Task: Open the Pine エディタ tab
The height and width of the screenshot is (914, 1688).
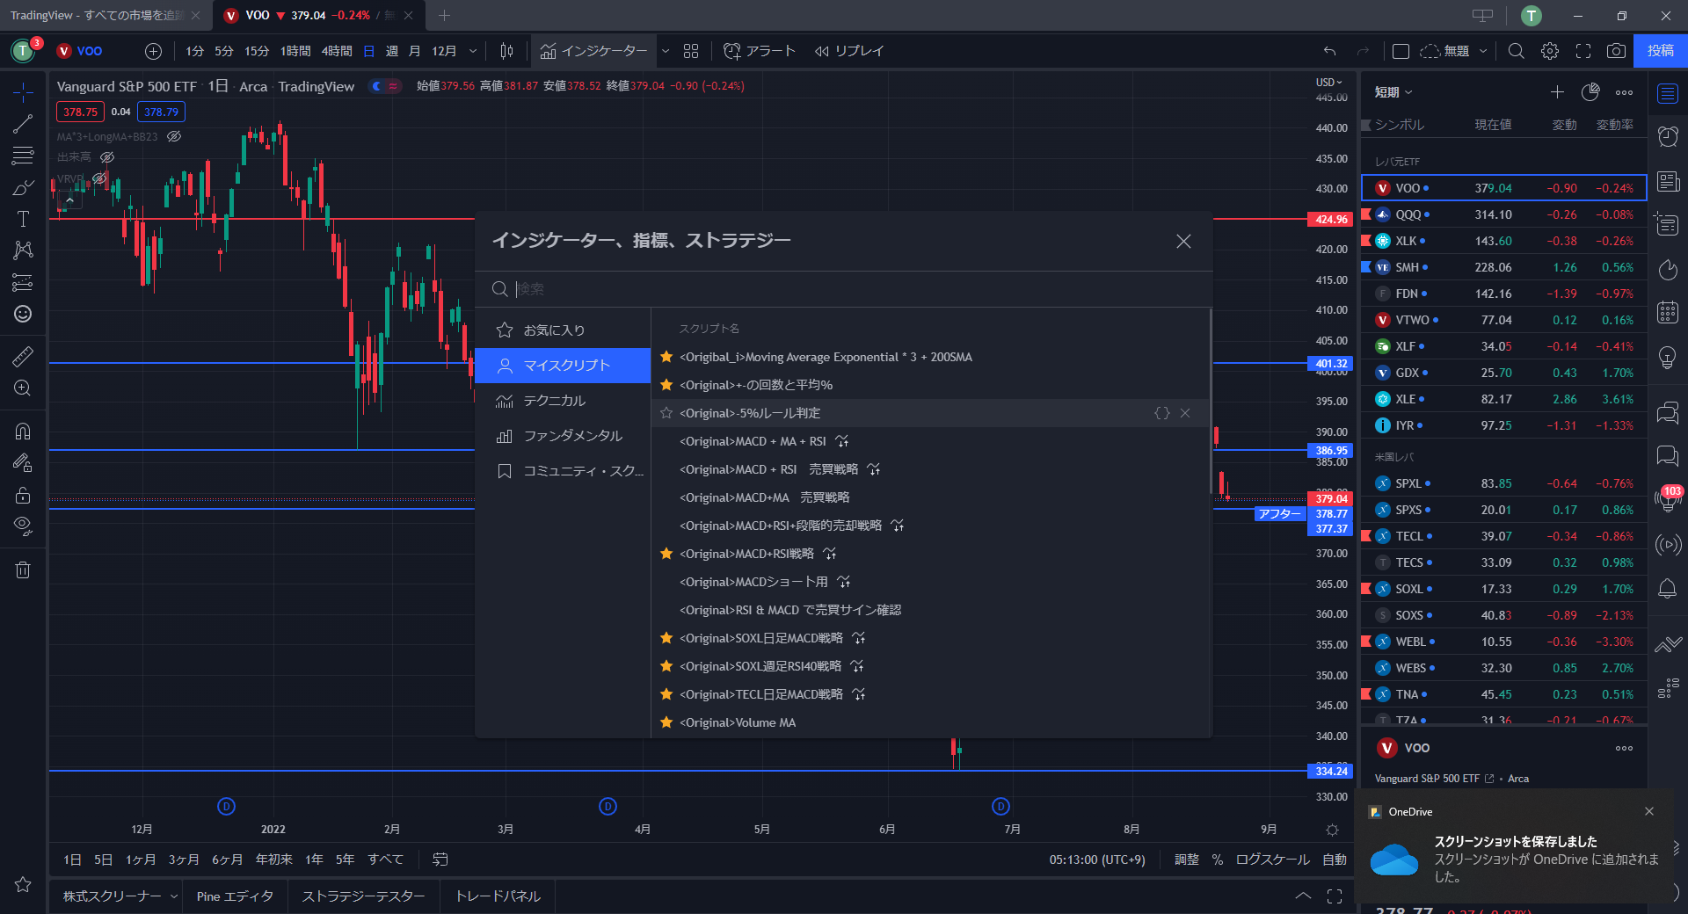Action: (x=235, y=896)
